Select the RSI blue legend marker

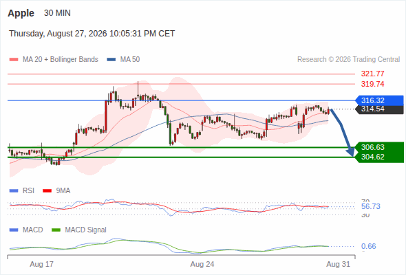point(14,191)
